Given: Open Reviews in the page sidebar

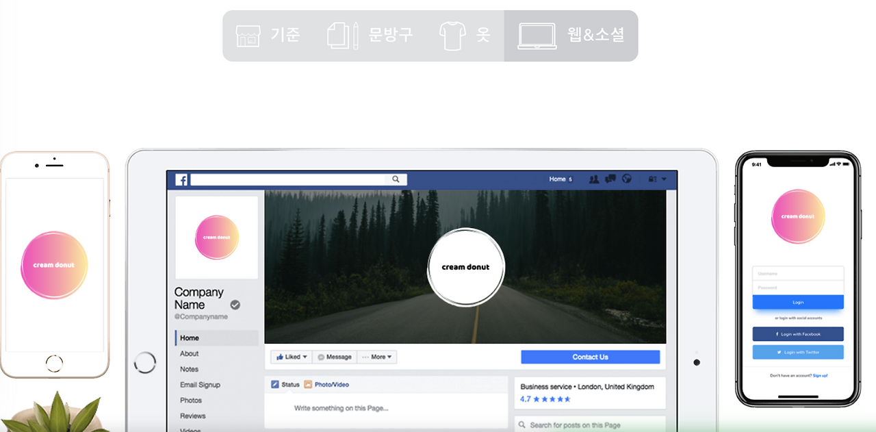Looking at the screenshot, I should [x=193, y=416].
